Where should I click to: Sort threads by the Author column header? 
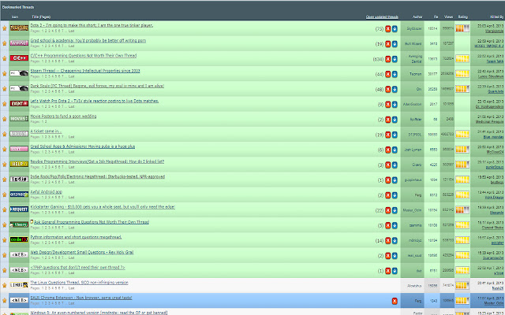[411, 16]
